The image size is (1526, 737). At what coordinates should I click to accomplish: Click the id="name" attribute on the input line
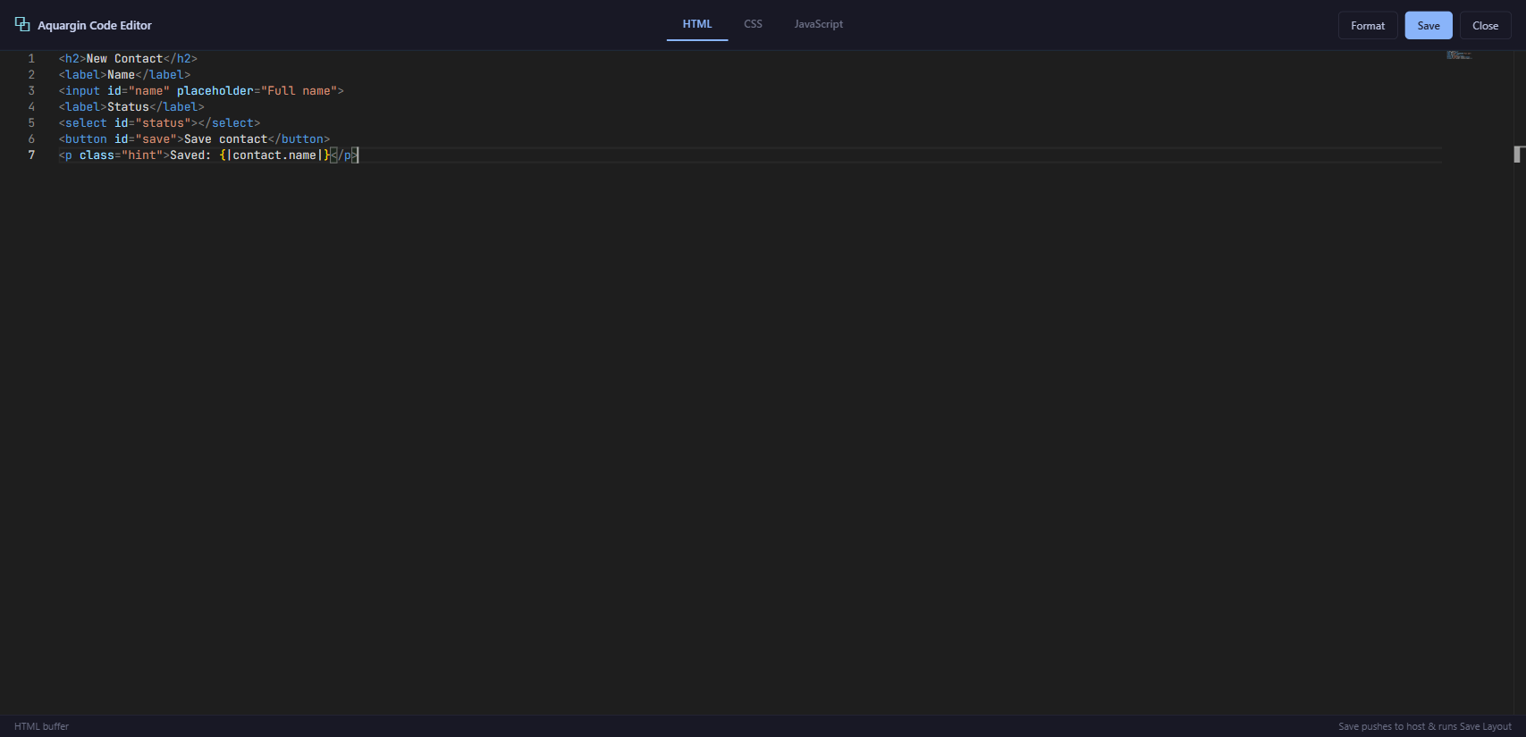(x=139, y=90)
